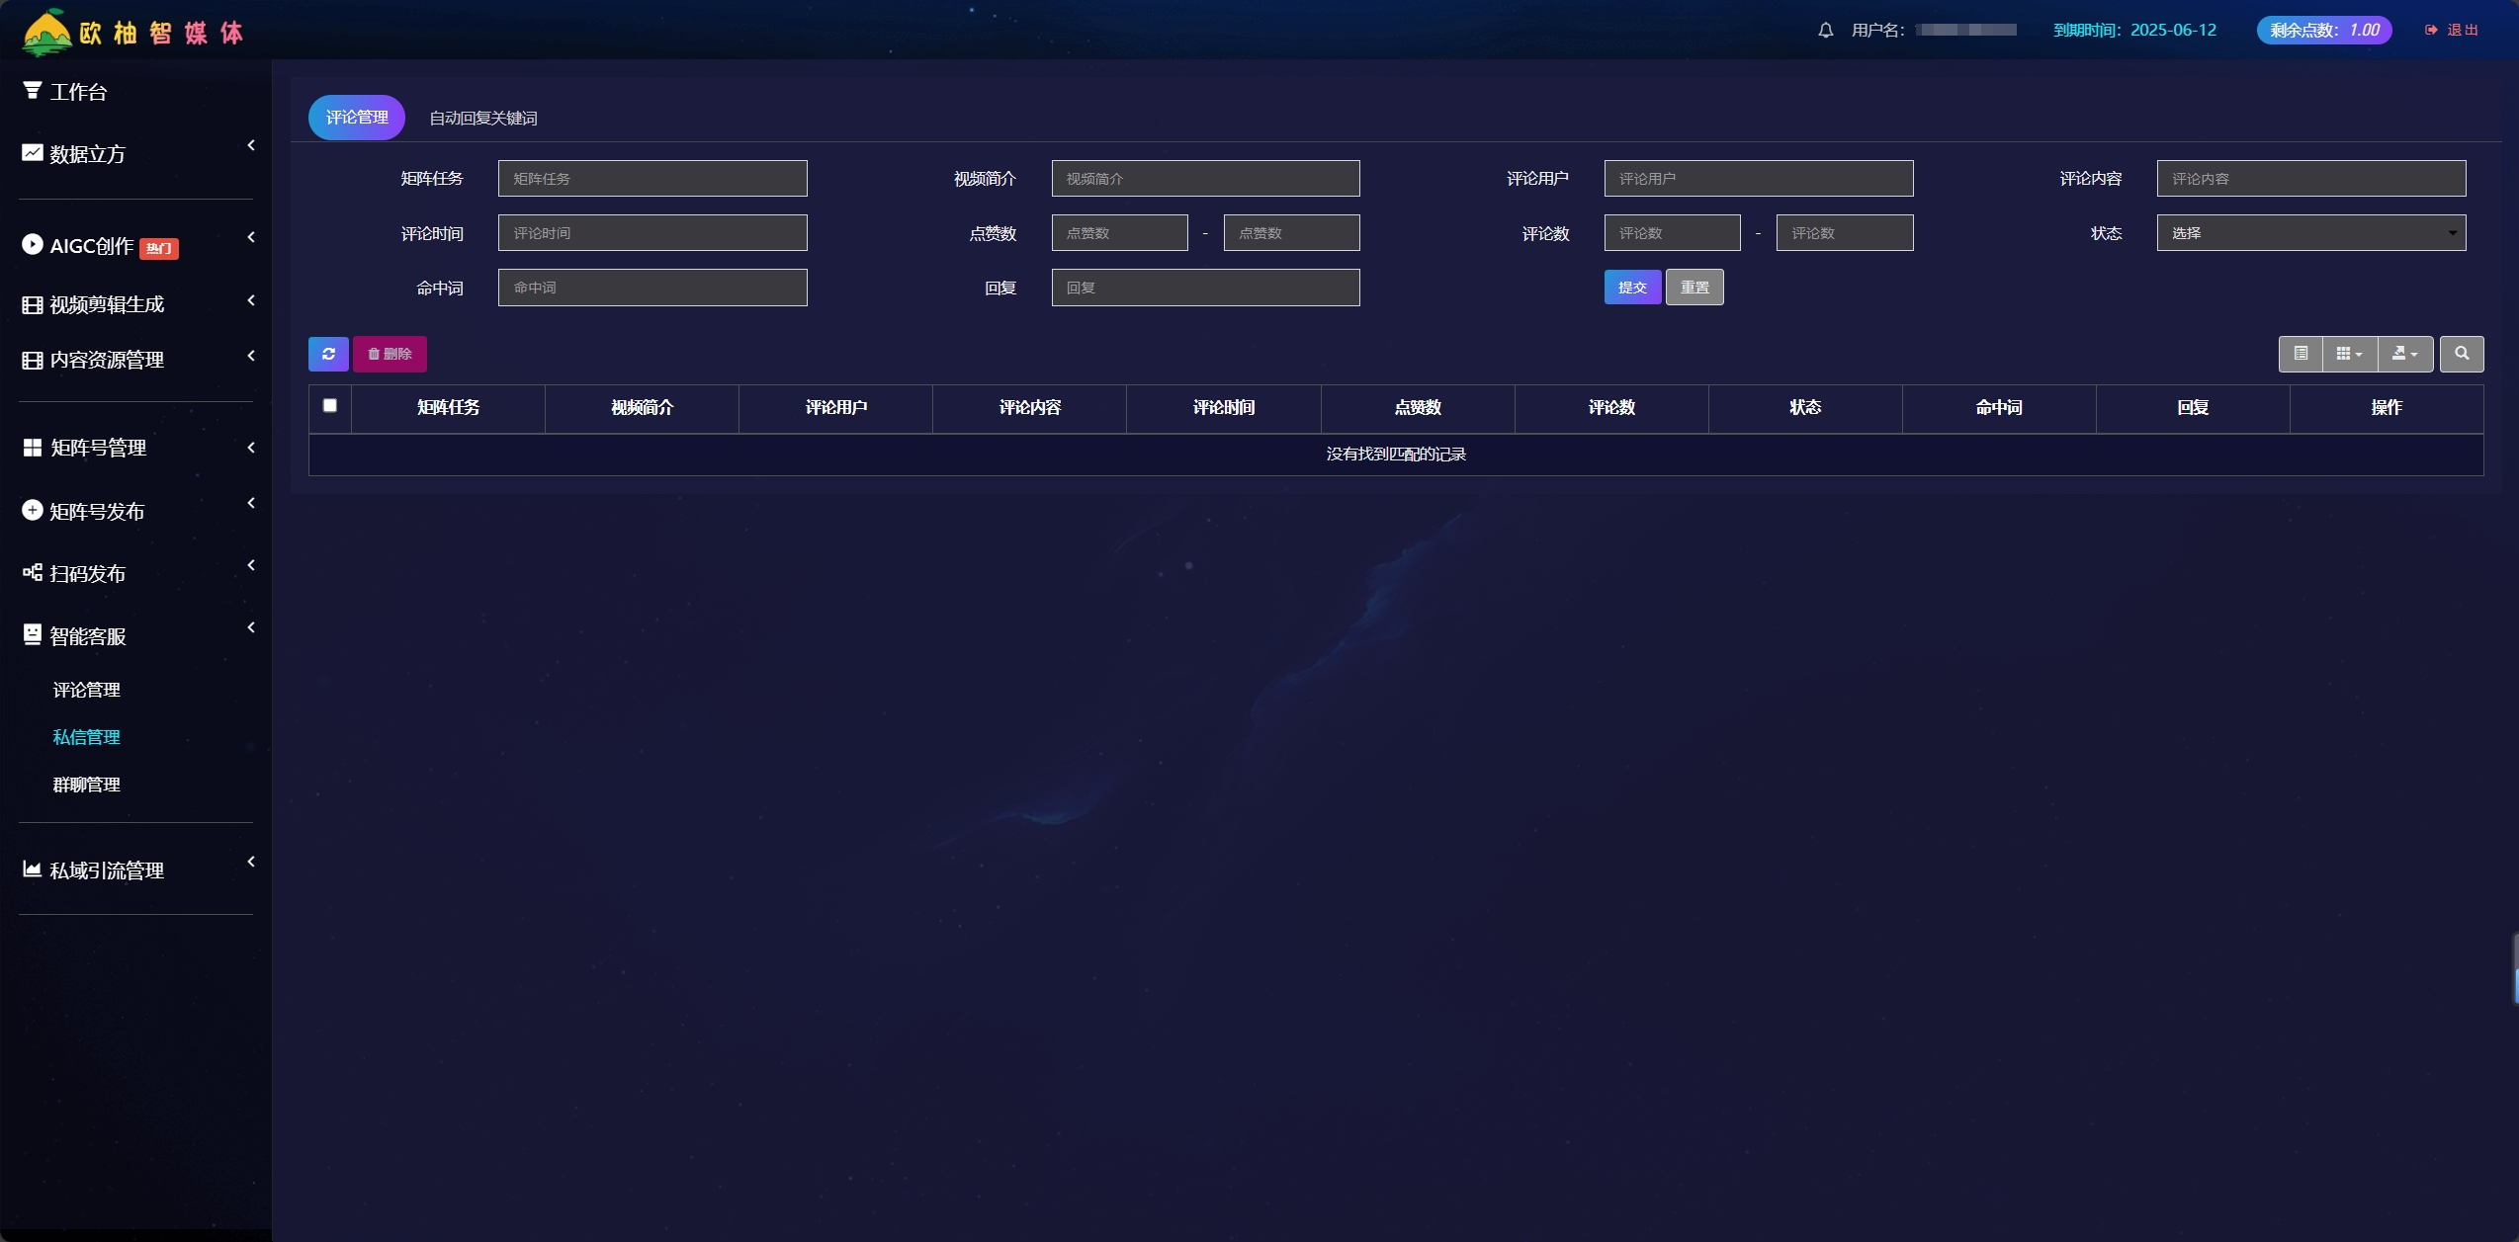Click the 没有找到匹配的记录 message
This screenshot has height=1242, width=2519.
tap(1396, 455)
